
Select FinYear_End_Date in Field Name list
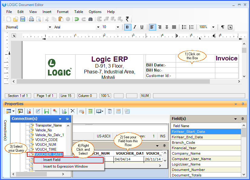coord(206,137)
